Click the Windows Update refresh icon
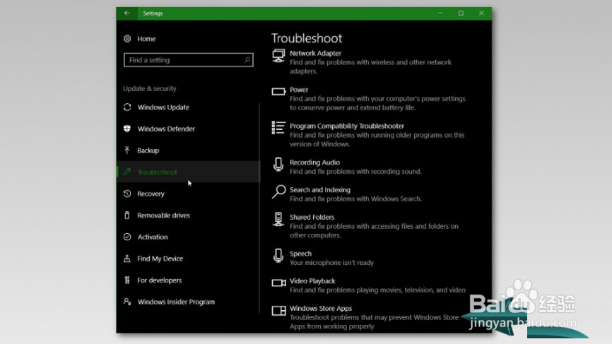This screenshot has width=612, height=344. point(127,107)
